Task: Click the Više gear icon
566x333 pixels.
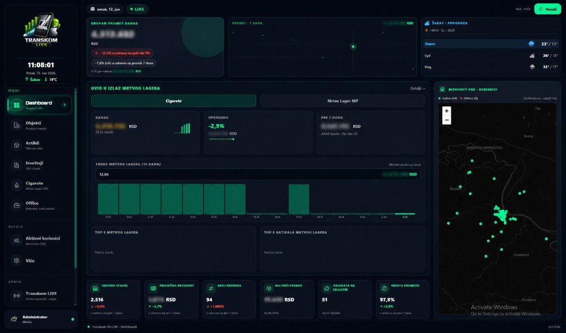Action: click(x=17, y=261)
